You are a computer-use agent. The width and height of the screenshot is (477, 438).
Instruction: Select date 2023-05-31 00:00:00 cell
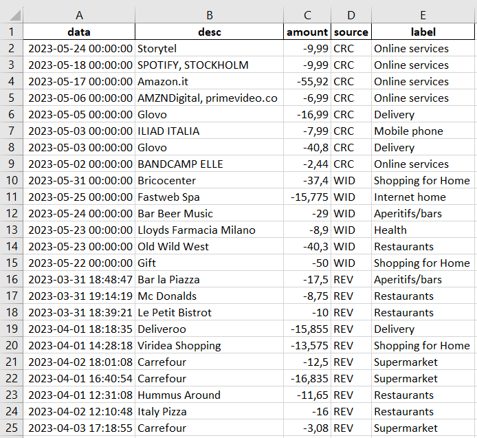pyautogui.click(x=79, y=180)
